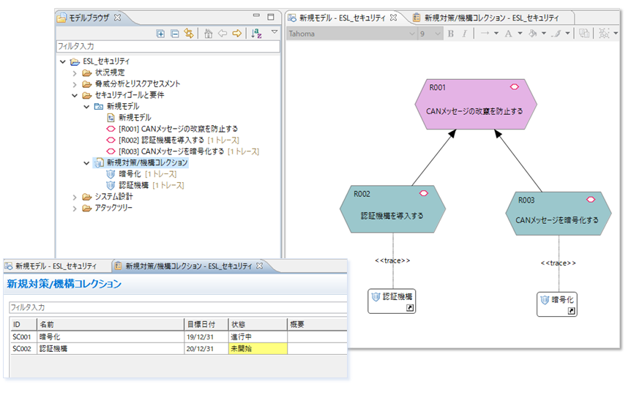This screenshot has height=398, width=631.
Task: Select R003 CANメッセージを暗号化する hexagon
Action: 558,214
